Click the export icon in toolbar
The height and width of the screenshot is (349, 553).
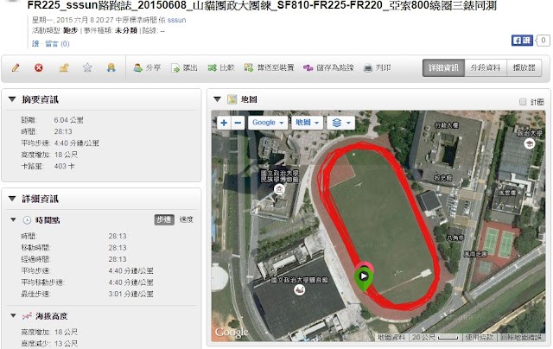pyautogui.click(x=175, y=67)
